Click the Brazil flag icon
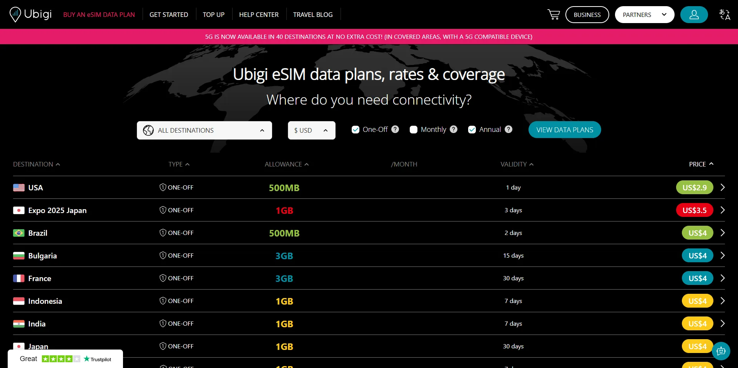The width and height of the screenshot is (738, 368). tap(19, 233)
